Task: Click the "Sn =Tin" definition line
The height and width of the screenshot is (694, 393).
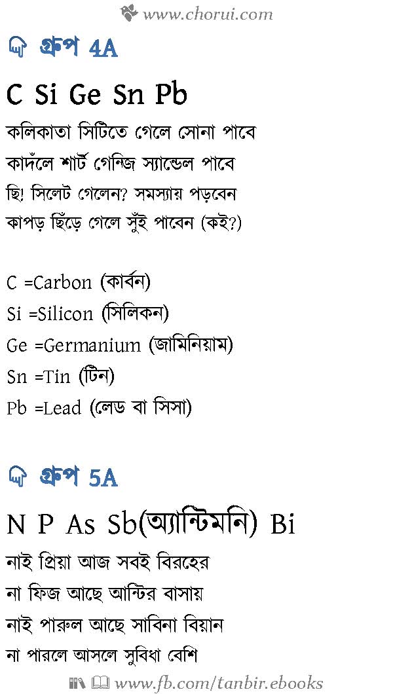Action: (x=61, y=376)
